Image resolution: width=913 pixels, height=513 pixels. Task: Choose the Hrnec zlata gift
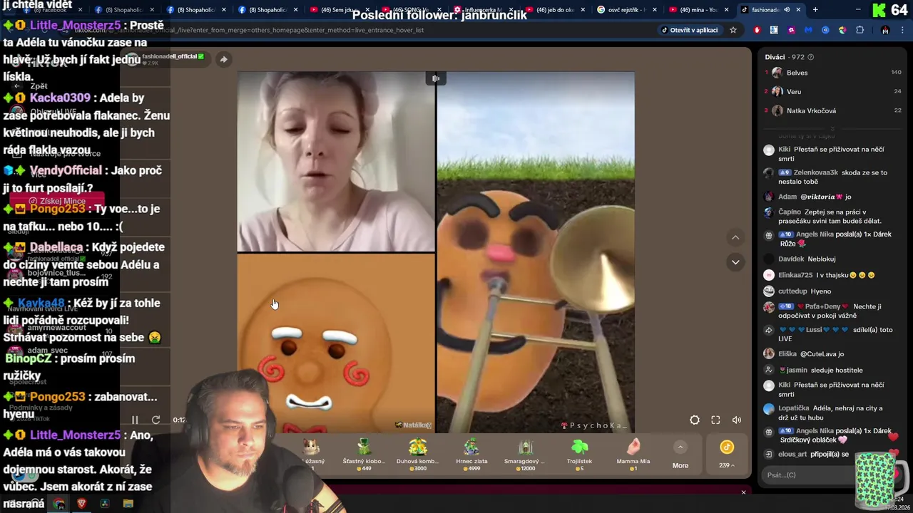pos(471,454)
